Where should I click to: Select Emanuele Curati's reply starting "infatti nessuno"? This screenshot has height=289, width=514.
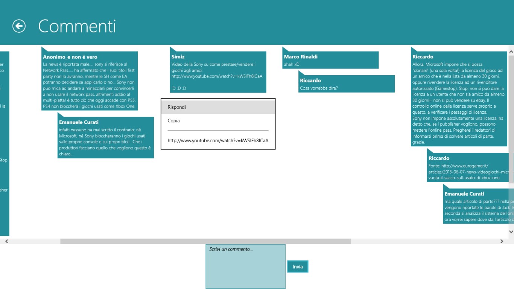tap(105, 138)
